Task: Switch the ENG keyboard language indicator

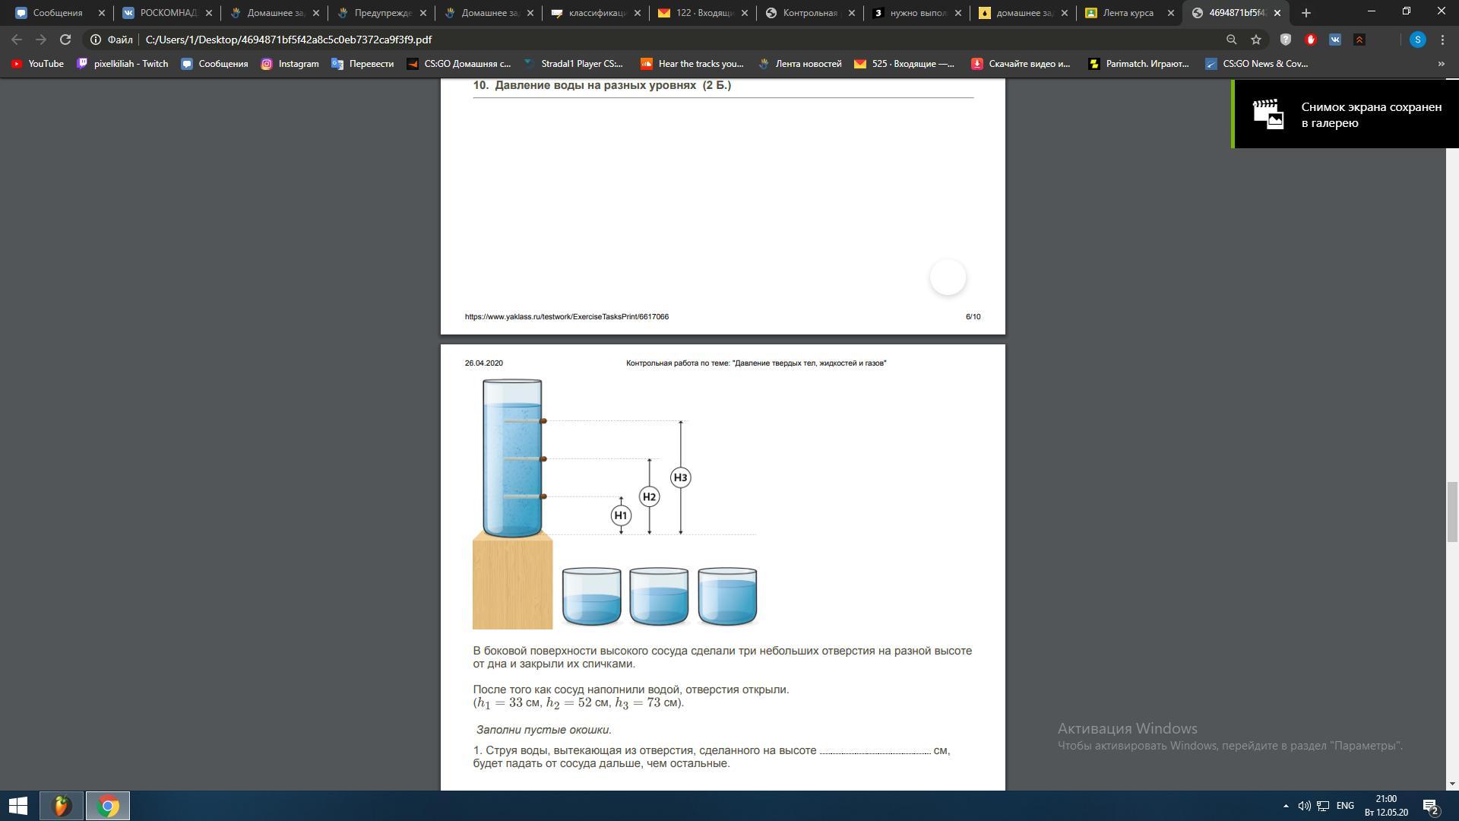Action: 1345,806
